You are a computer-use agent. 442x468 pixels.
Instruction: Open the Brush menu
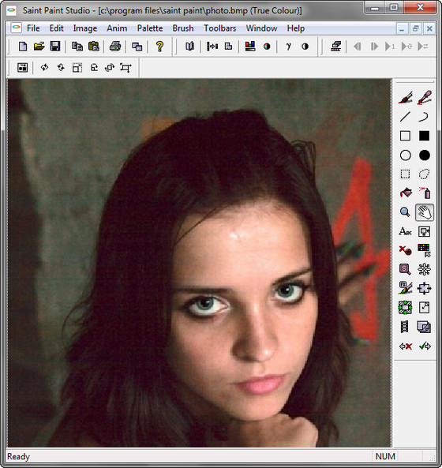(x=183, y=28)
